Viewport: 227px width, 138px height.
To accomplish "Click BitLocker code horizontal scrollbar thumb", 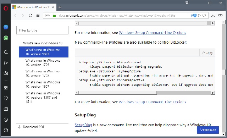I will coord(118,93).
